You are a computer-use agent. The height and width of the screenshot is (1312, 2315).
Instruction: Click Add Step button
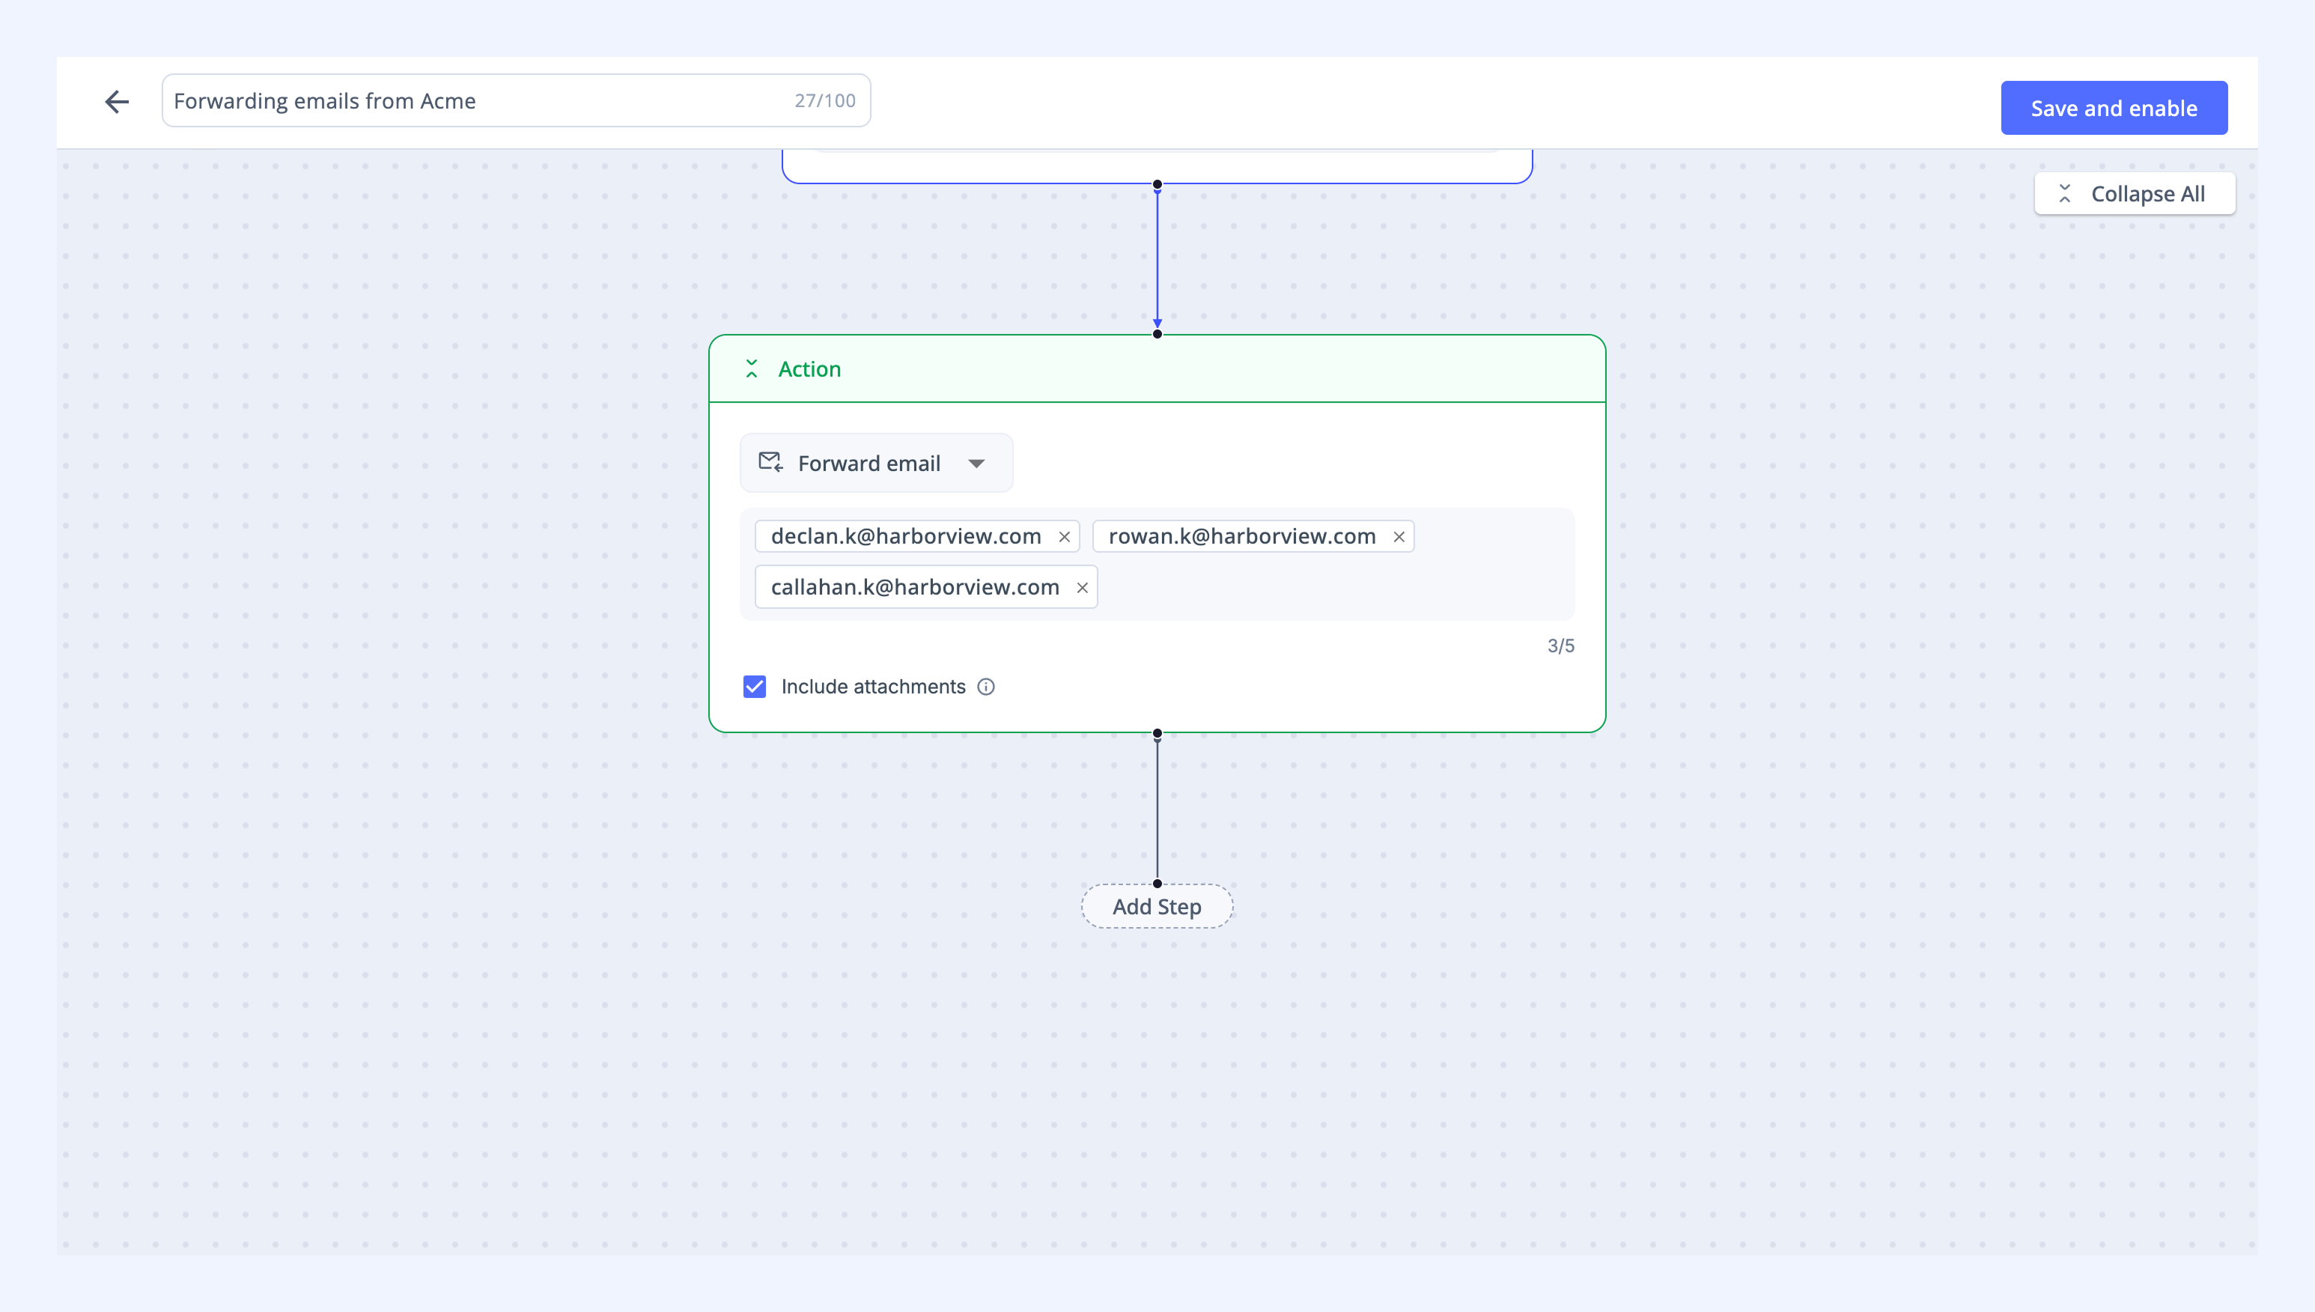1157,907
